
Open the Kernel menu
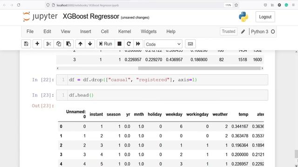(x=124, y=32)
